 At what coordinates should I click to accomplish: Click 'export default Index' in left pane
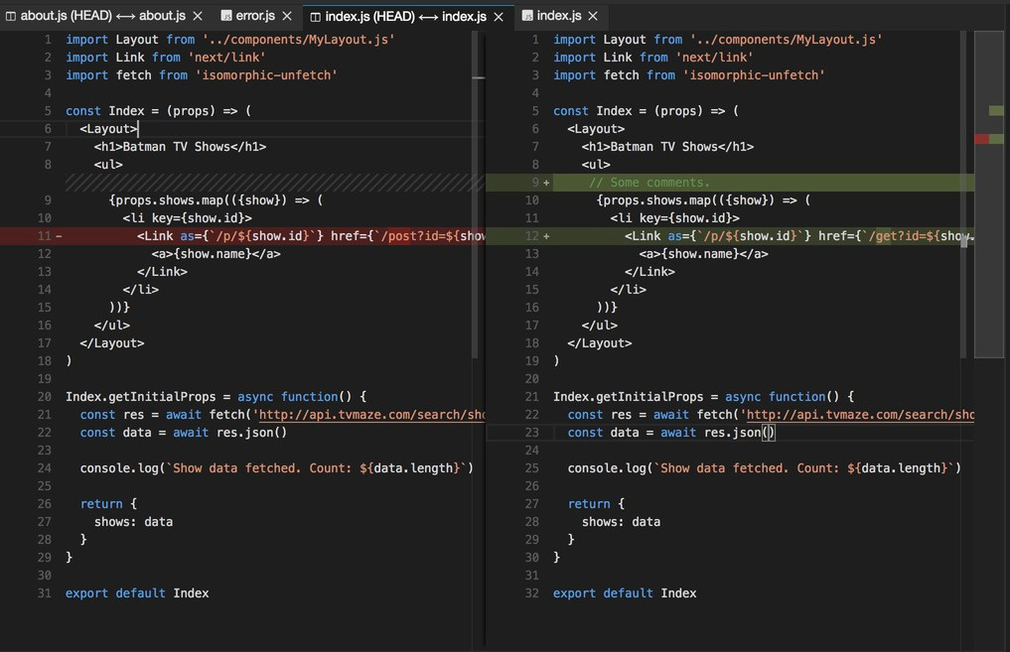[137, 593]
